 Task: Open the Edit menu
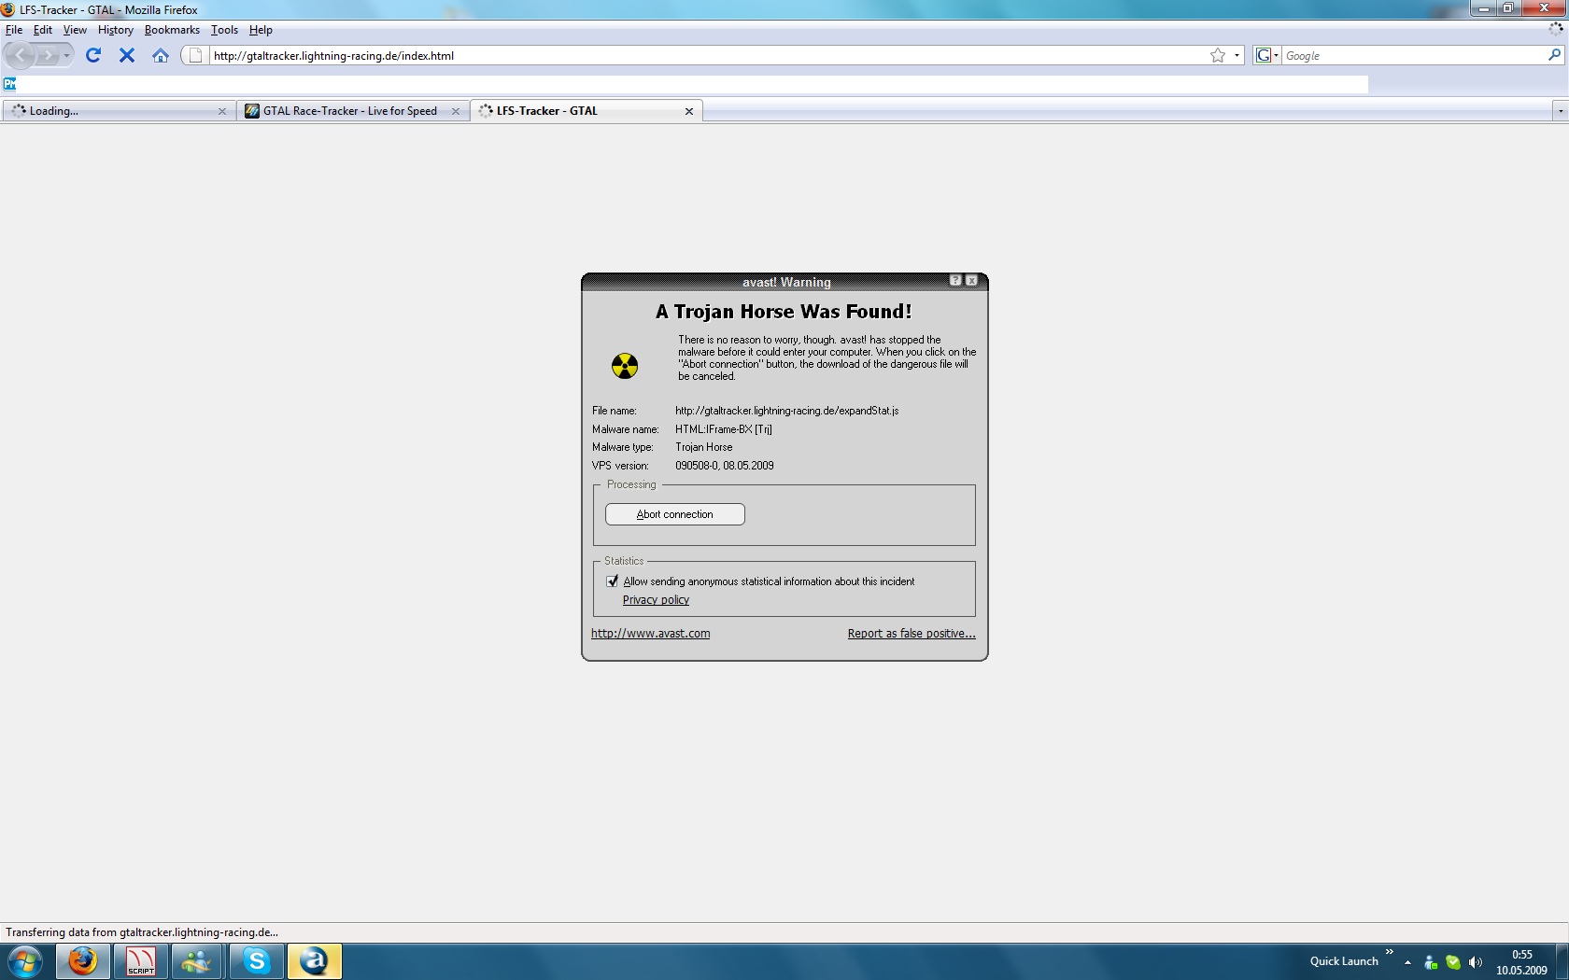click(x=43, y=30)
